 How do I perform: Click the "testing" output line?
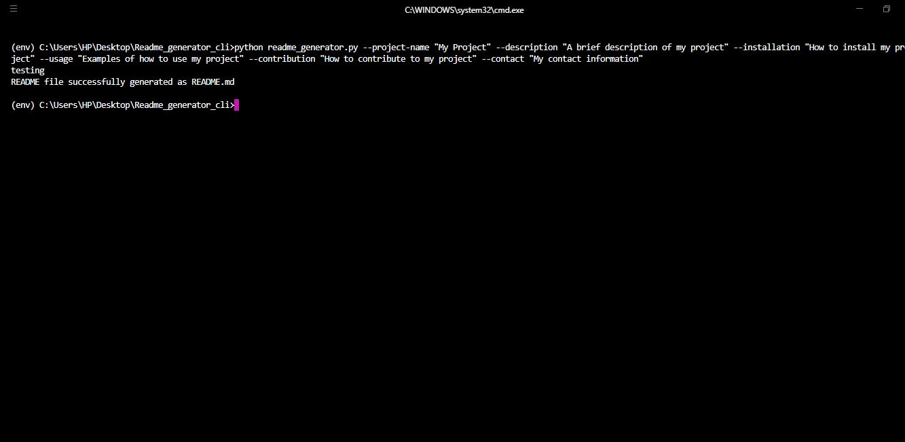(x=28, y=71)
